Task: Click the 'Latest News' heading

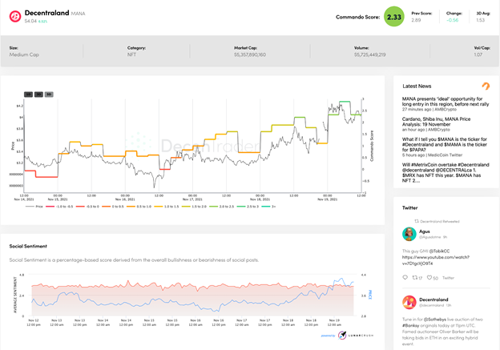Action: point(417,86)
